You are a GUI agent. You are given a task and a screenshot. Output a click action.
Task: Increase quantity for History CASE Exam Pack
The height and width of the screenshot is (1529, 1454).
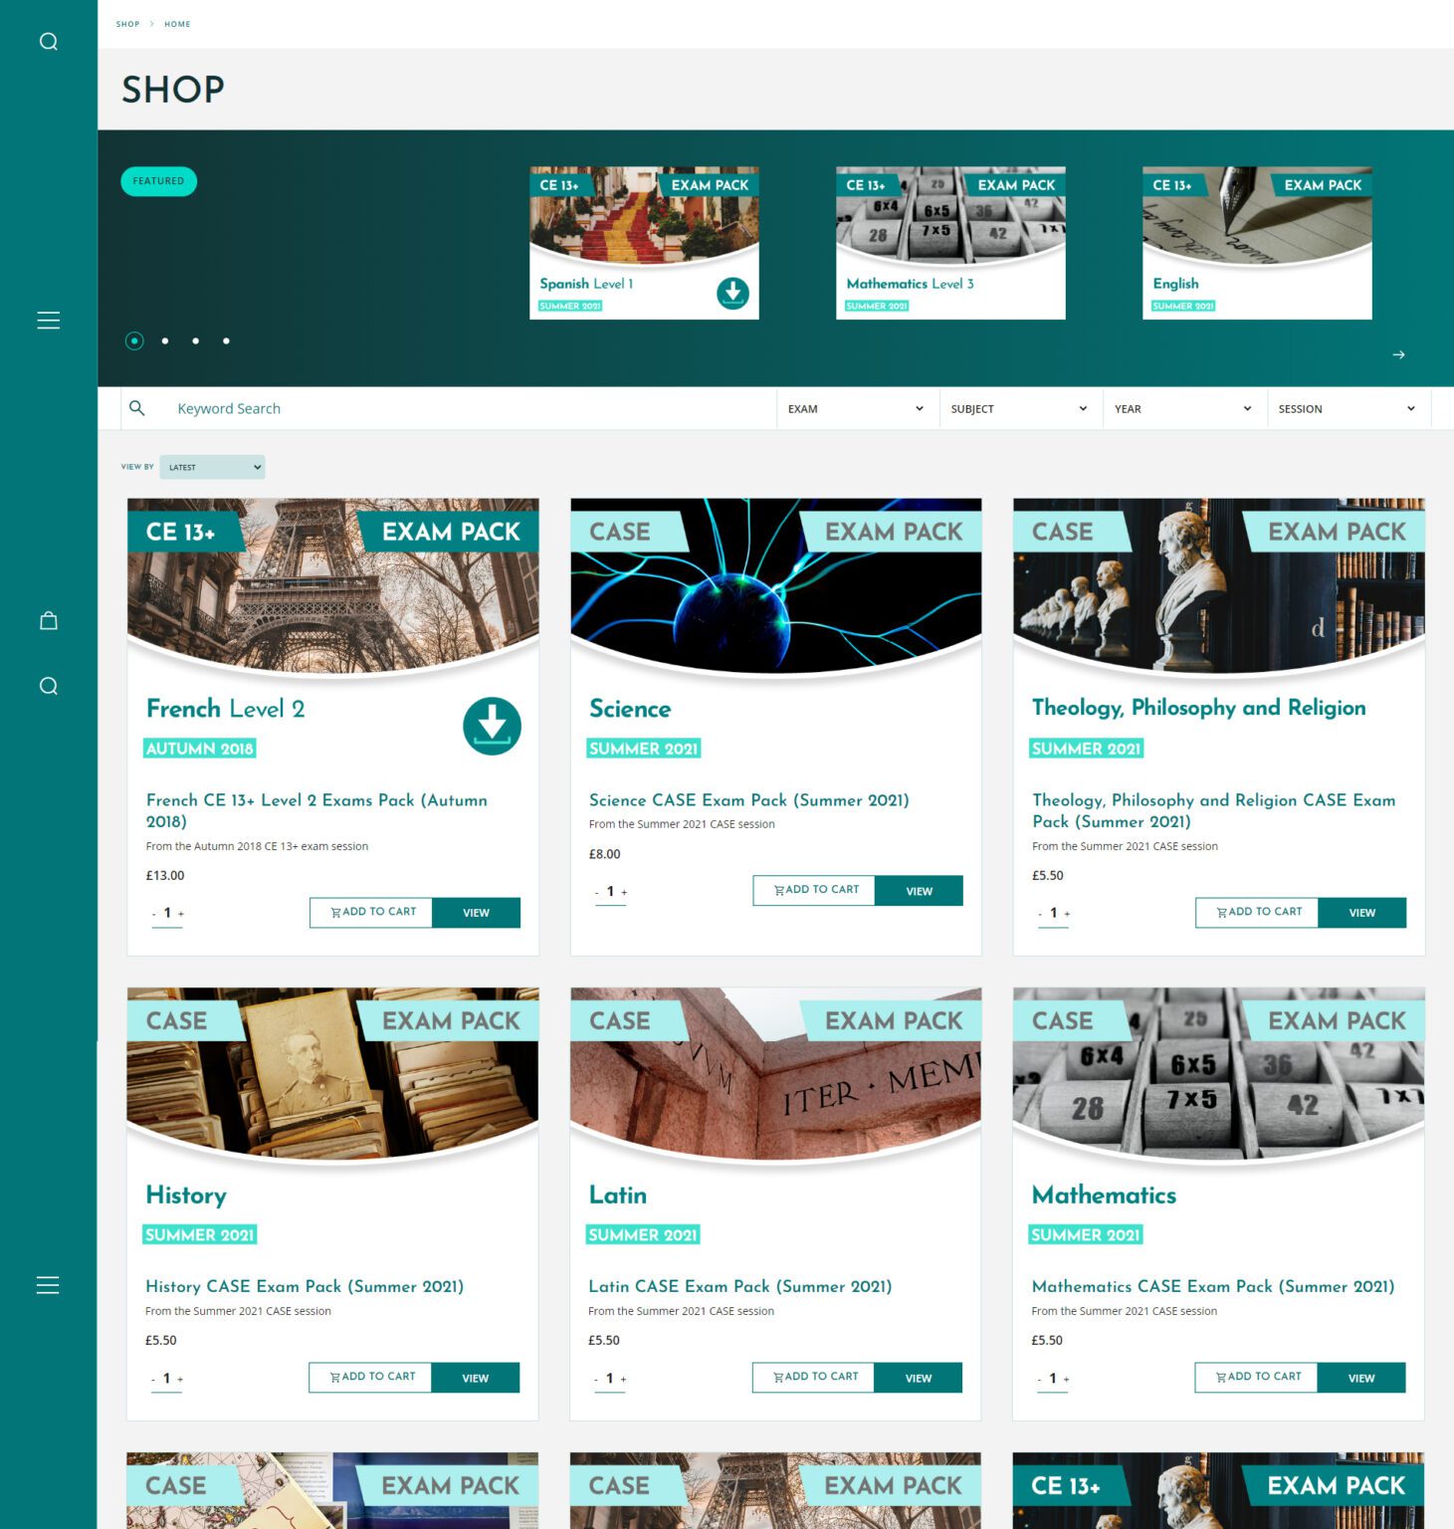click(x=180, y=1380)
